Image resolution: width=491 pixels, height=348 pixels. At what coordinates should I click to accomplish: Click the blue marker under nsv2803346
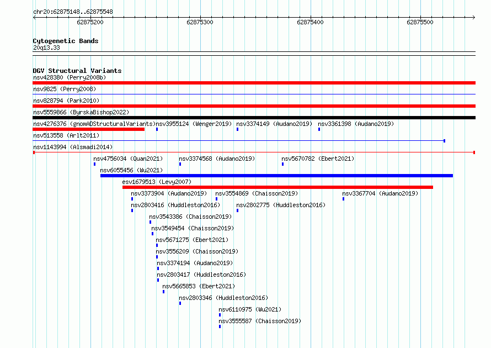[x=180, y=303]
